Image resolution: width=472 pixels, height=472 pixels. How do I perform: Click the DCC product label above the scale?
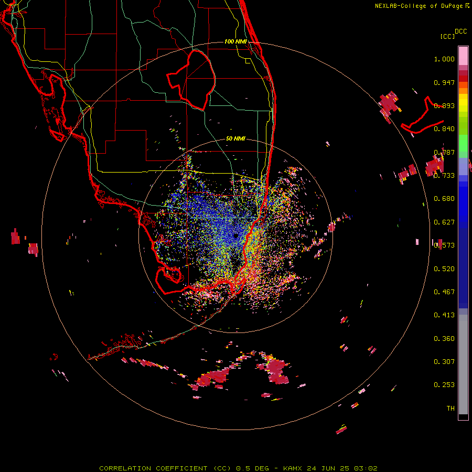point(461,31)
